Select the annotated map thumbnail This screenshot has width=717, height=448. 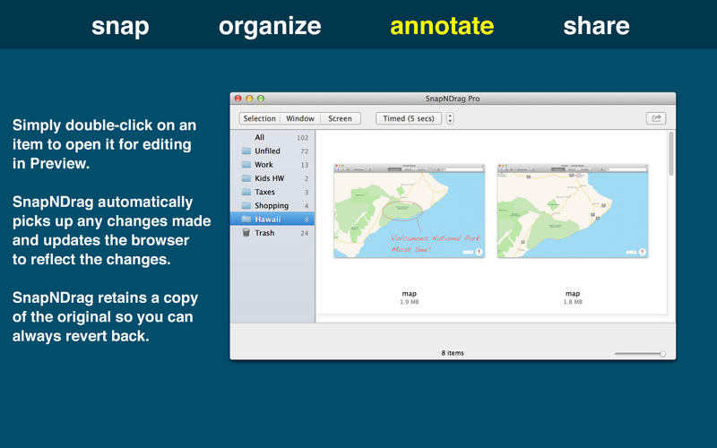tap(409, 211)
